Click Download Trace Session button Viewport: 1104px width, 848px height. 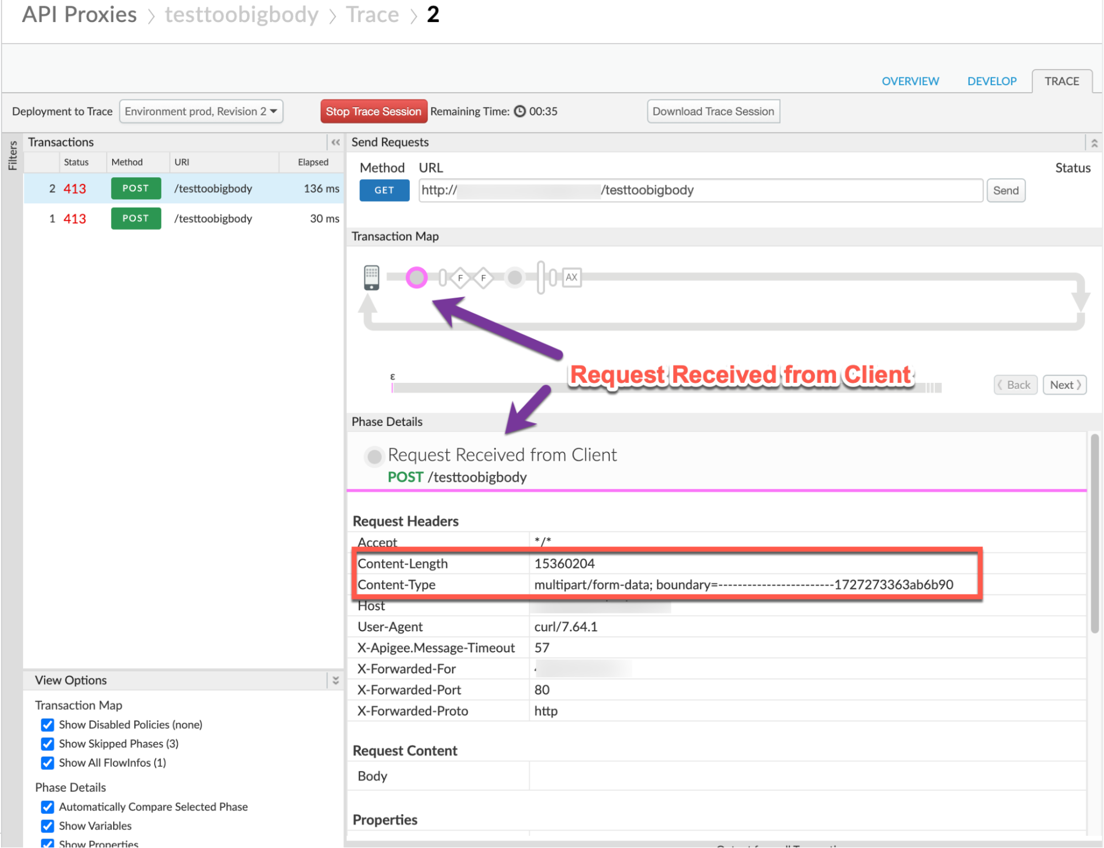coord(713,112)
